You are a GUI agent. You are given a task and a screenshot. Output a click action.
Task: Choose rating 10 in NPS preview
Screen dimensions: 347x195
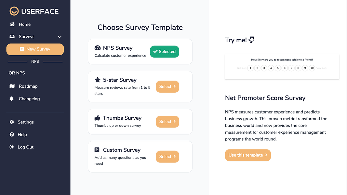coord(312,68)
